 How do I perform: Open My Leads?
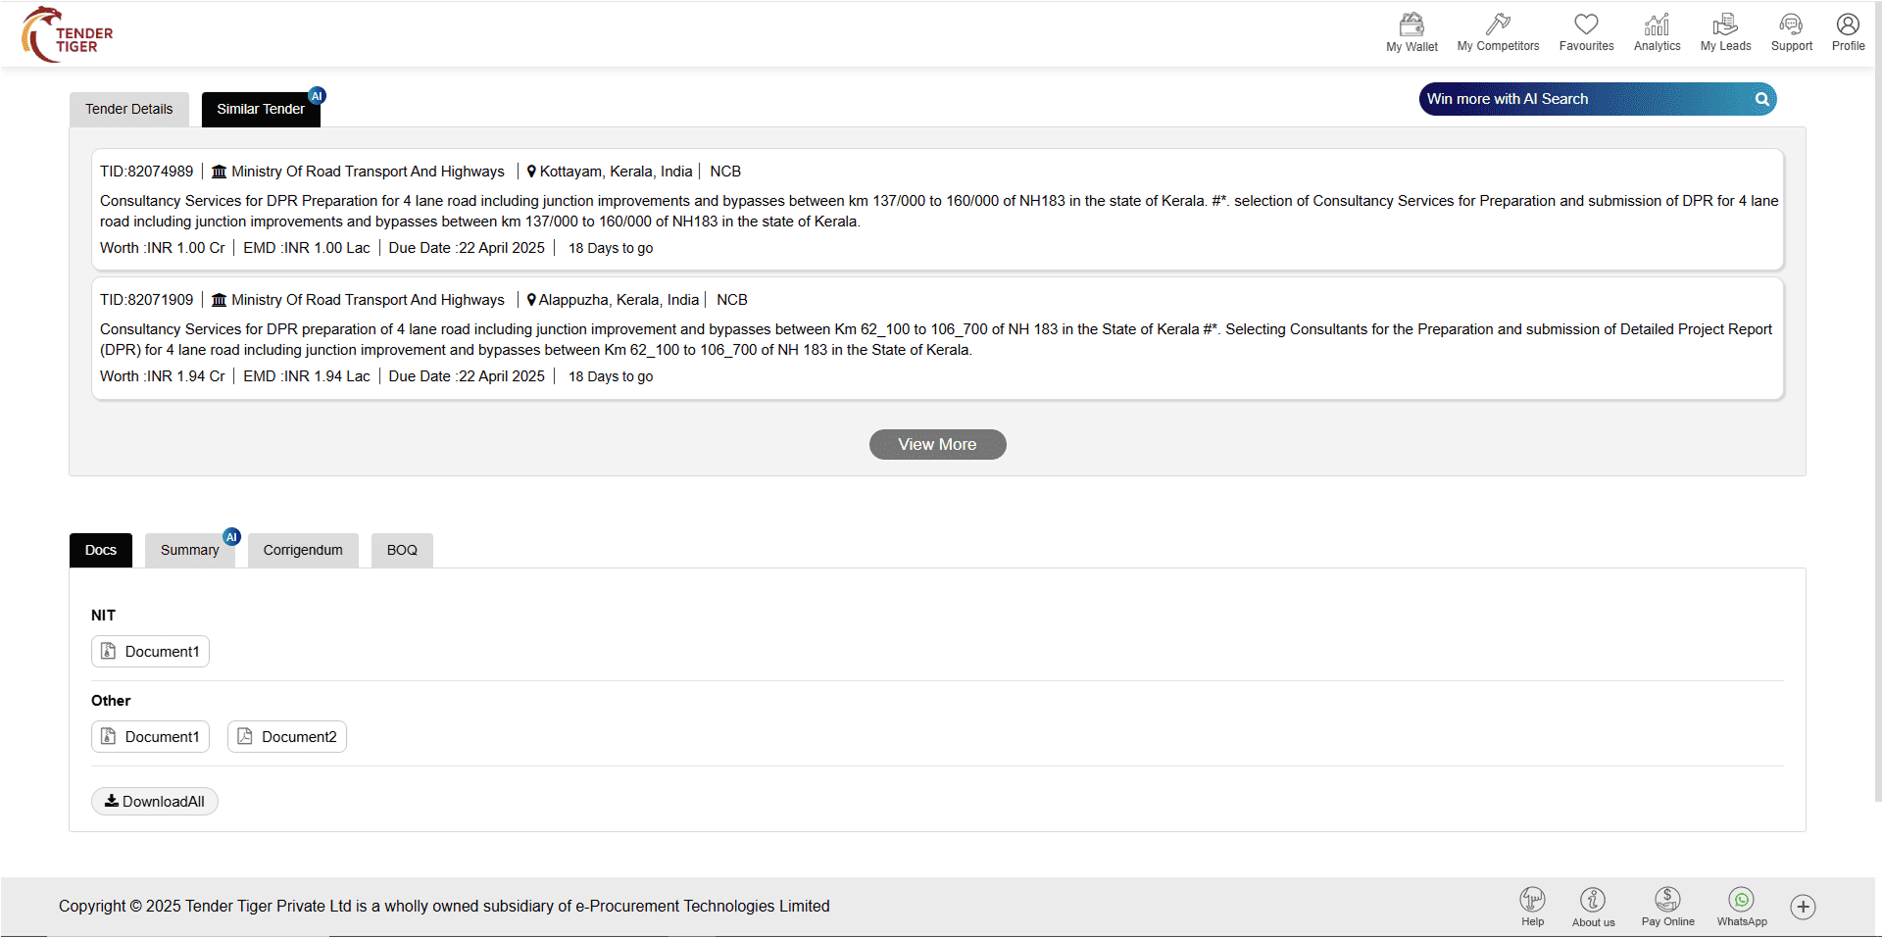click(1724, 32)
